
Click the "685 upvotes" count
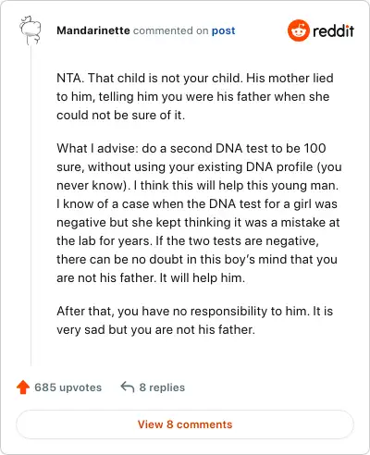(x=68, y=387)
